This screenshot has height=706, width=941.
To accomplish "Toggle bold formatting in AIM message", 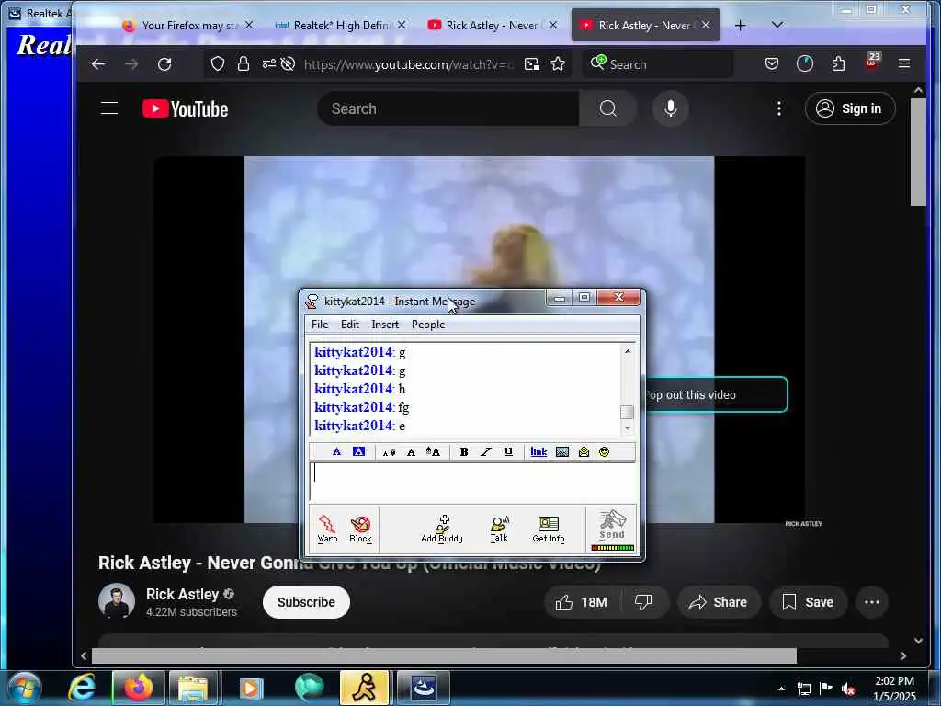I will point(464,452).
